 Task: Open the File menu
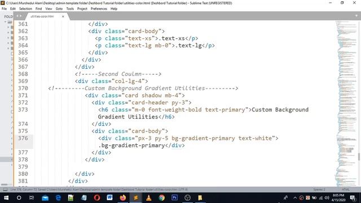4,9
